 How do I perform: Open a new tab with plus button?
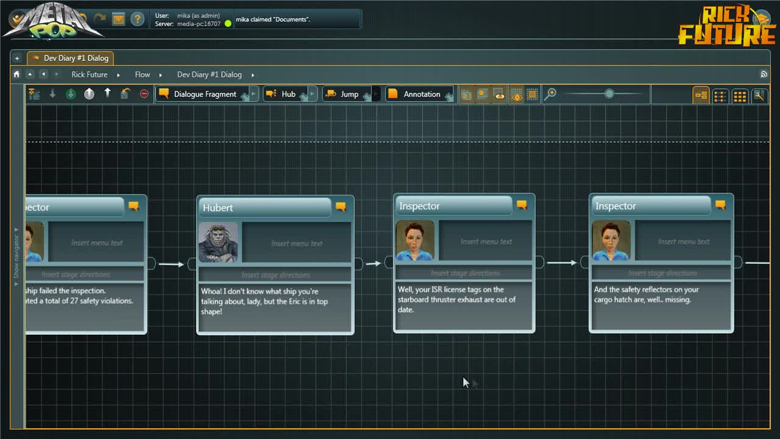[x=17, y=58]
